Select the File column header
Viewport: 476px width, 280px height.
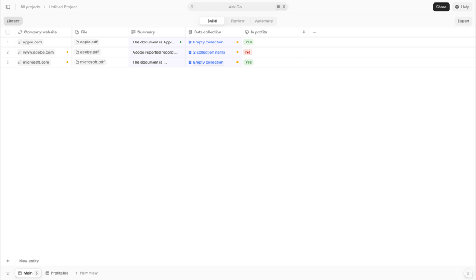100,32
